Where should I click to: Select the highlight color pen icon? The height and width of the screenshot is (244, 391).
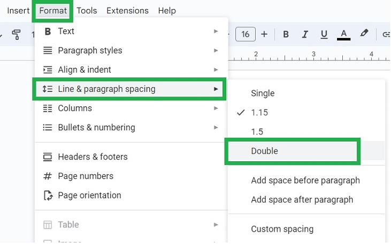(364, 34)
